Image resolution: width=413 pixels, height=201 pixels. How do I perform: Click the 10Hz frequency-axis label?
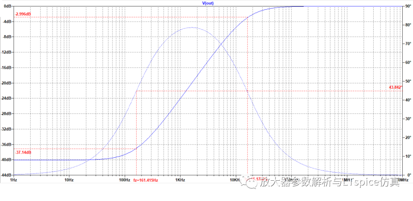click(68, 180)
